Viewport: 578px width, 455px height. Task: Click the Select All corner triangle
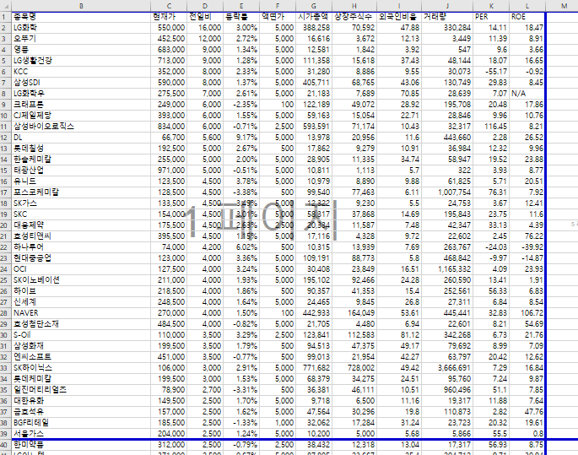point(6,6)
